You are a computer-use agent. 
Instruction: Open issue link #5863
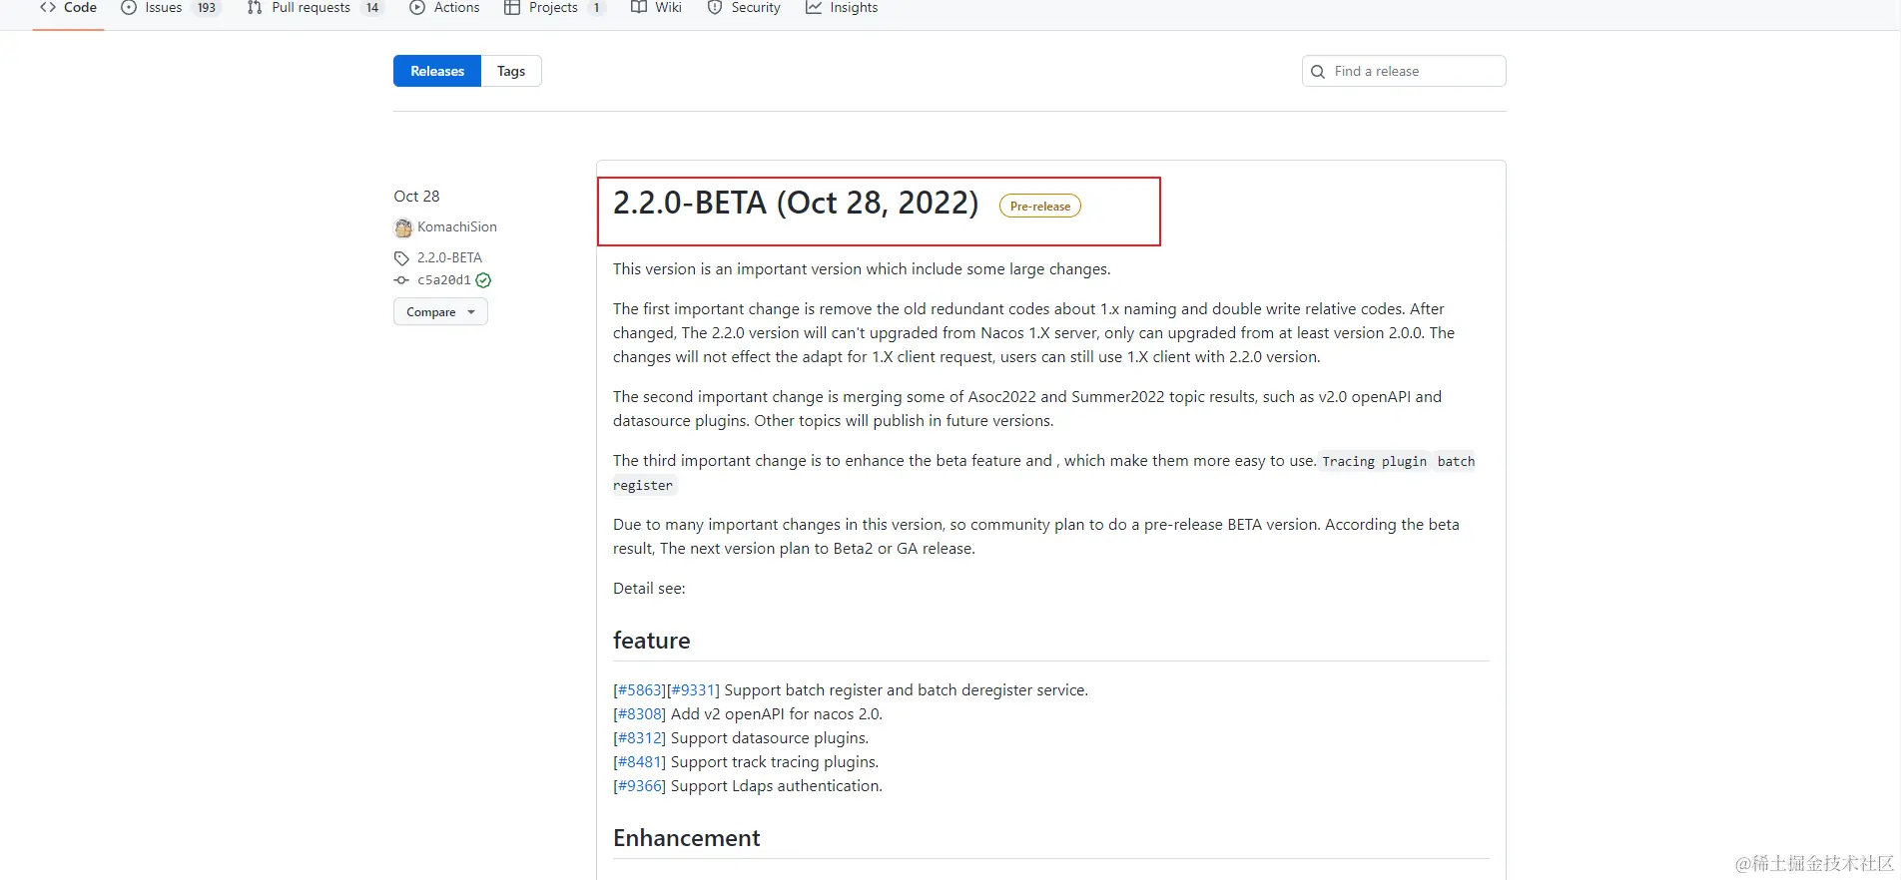click(640, 690)
